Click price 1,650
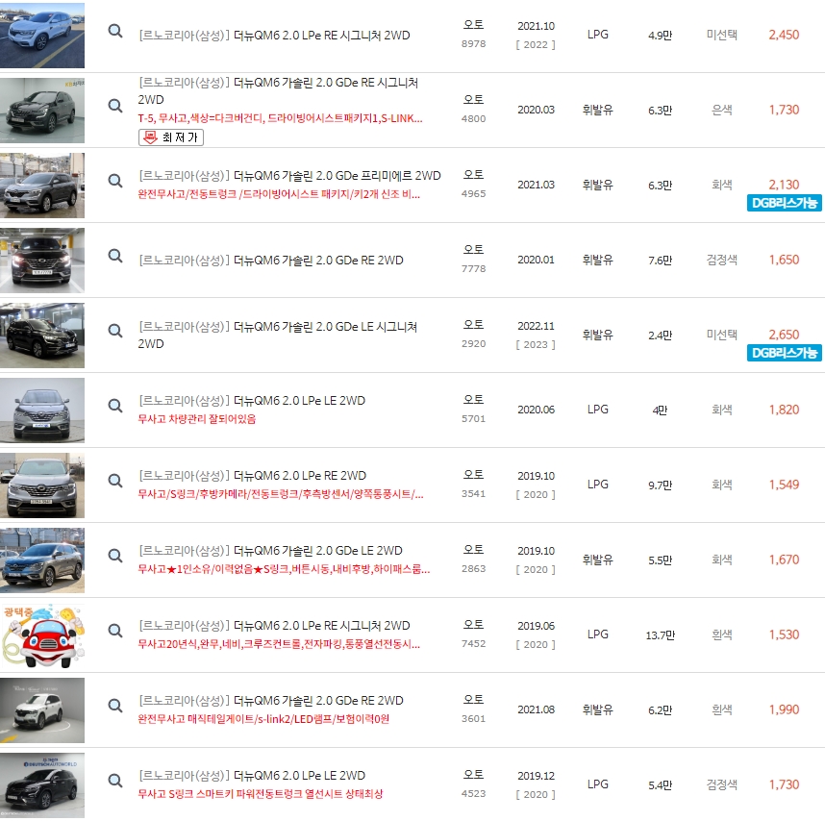825x821 pixels. point(784,260)
